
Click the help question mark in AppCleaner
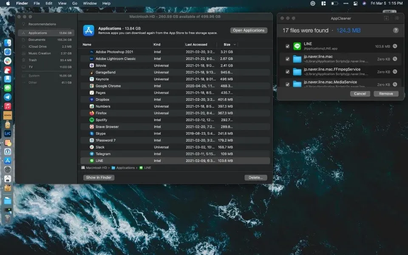(x=396, y=31)
